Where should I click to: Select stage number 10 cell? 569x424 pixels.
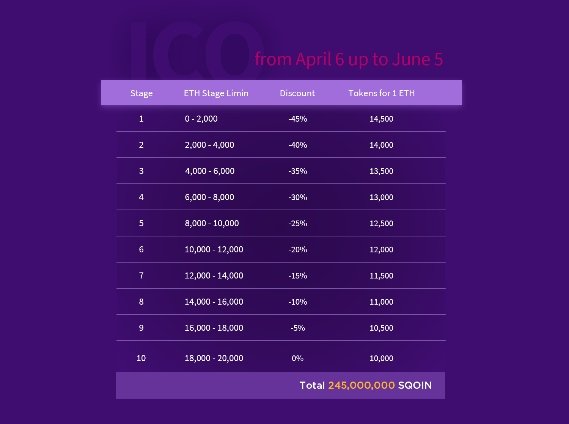pyautogui.click(x=141, y=358)
